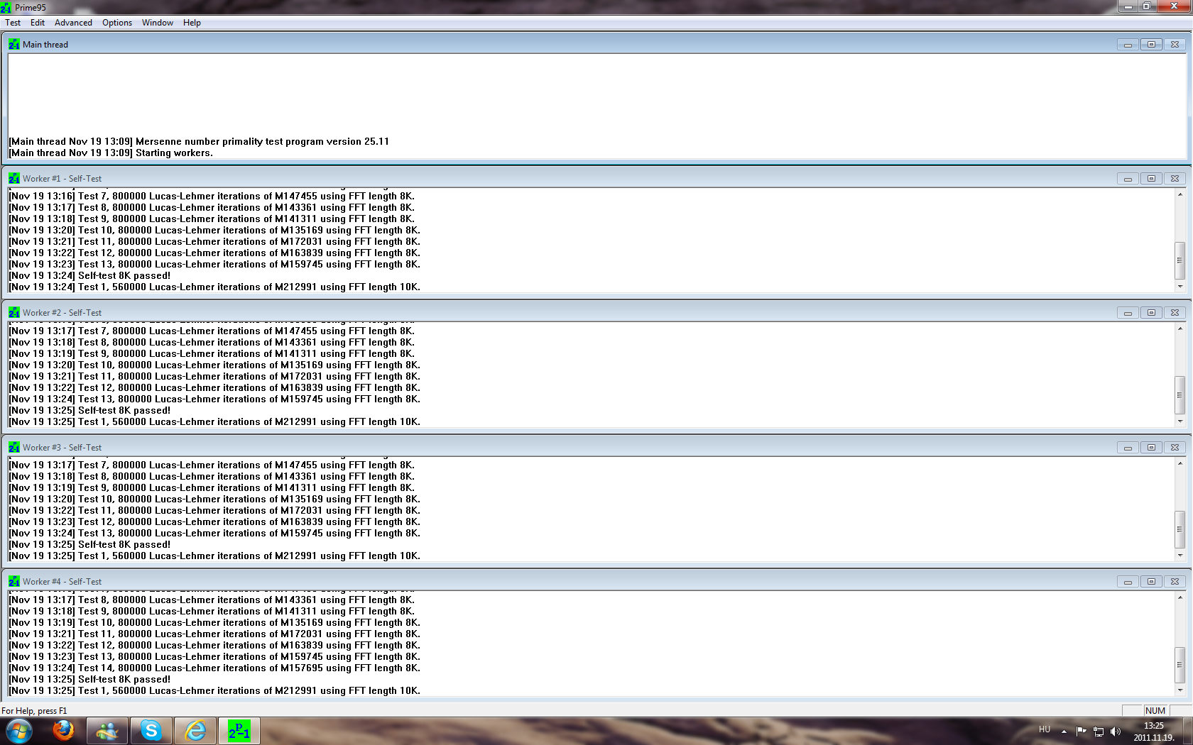Open Firefox from the taskbar
This screenshot has height=745, width=1193.
[x=64, y=731]
